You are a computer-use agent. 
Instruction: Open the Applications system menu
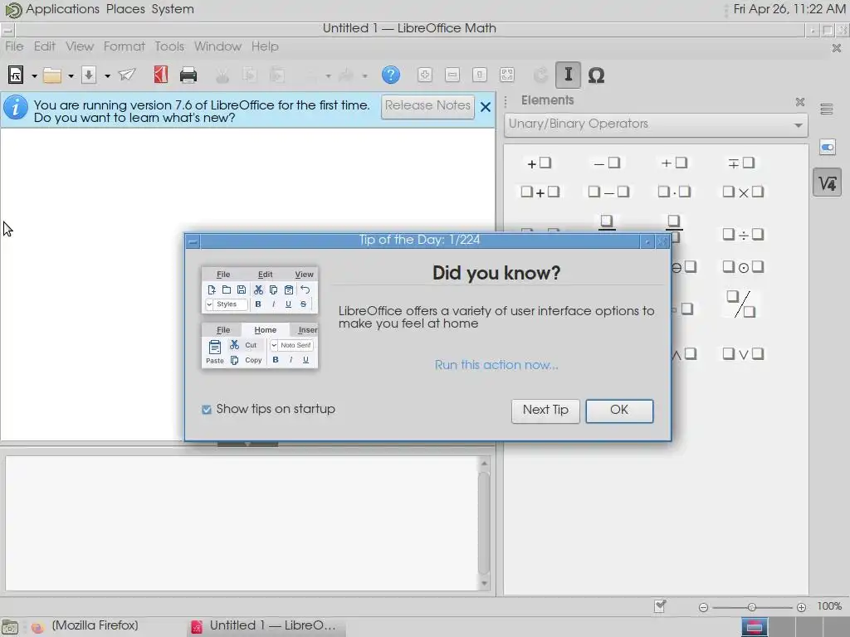(x=62, y=9)
